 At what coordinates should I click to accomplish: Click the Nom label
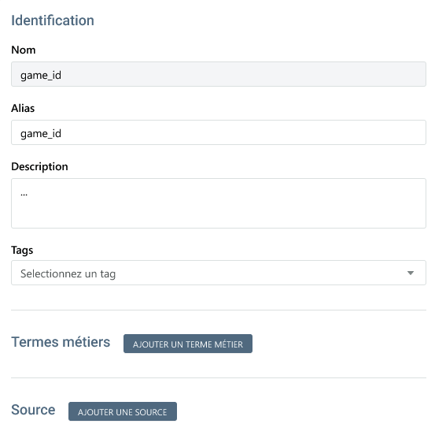click(x=24, y=50)
